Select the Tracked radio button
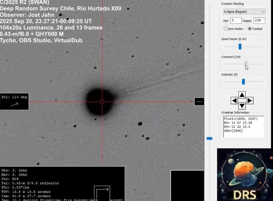Screen dimensions: 273x201 point(250,29)
